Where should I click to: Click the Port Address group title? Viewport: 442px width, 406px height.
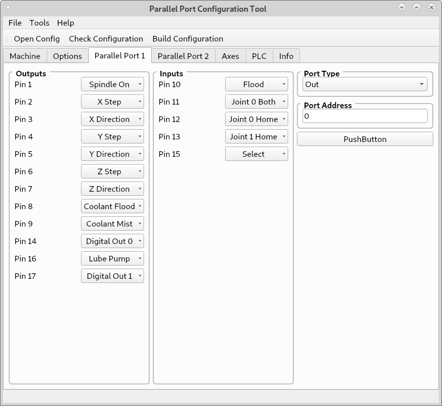coord(328,106)
